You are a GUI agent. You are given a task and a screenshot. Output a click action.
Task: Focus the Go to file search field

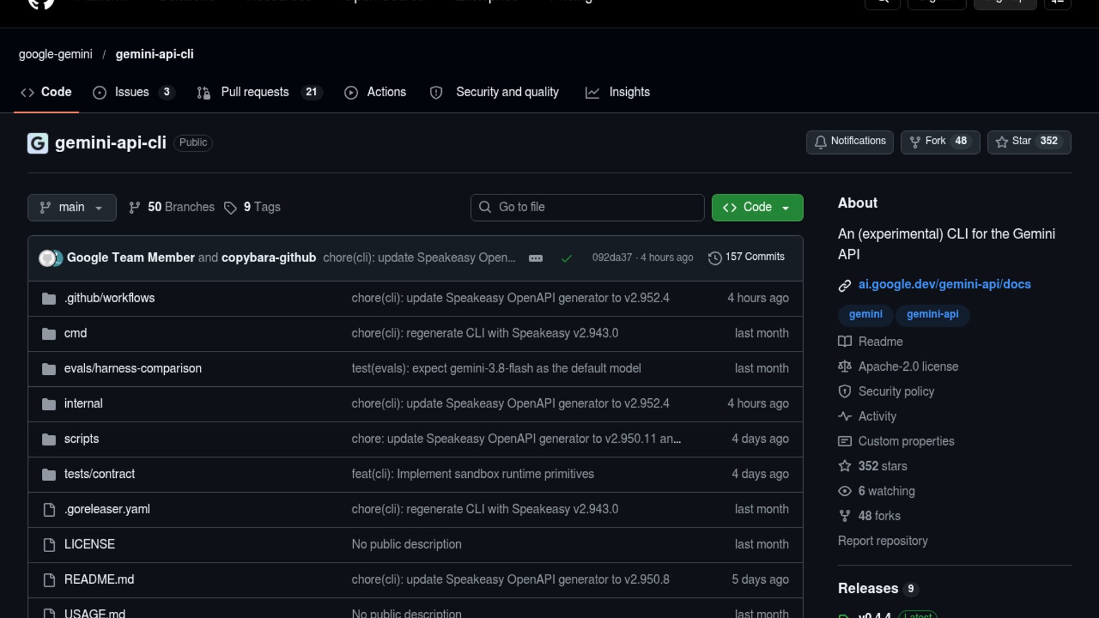coord(587,208)
